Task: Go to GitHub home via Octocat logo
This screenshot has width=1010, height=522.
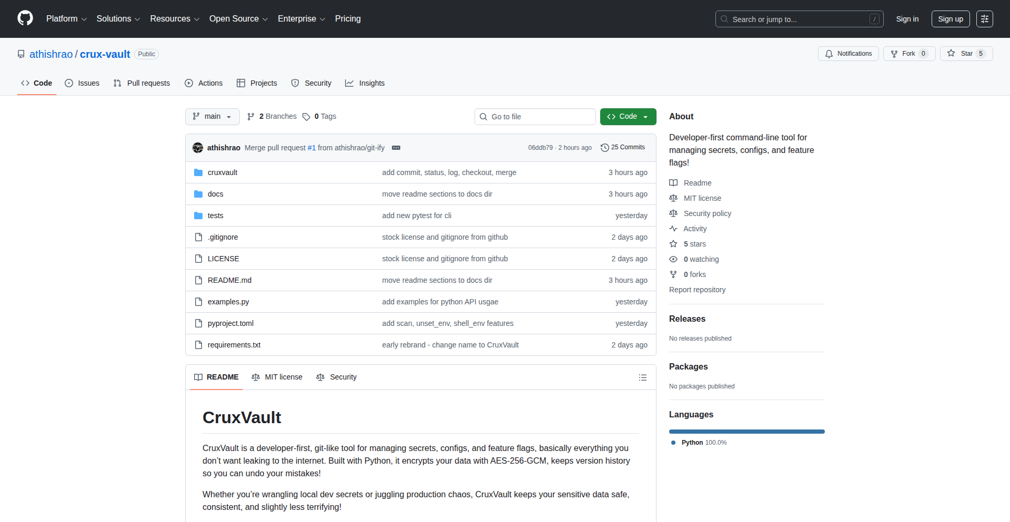Action: (x=25, y=18)
